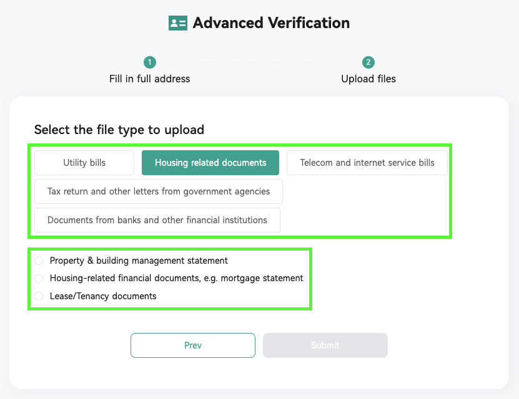Choose Telecom and internet service bills

tap(367, 163)
